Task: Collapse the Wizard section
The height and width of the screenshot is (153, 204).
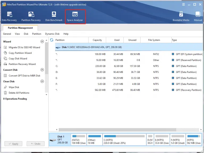Action: point(42,42)
